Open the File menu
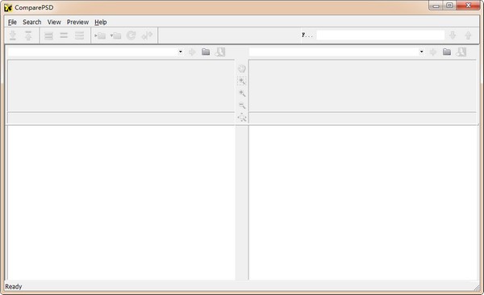The width and height of the screenshot is (484, 295). click(12, 22)
